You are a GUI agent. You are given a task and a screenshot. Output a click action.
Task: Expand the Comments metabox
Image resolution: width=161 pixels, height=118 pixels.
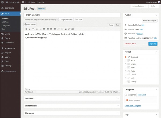(118, 98)
